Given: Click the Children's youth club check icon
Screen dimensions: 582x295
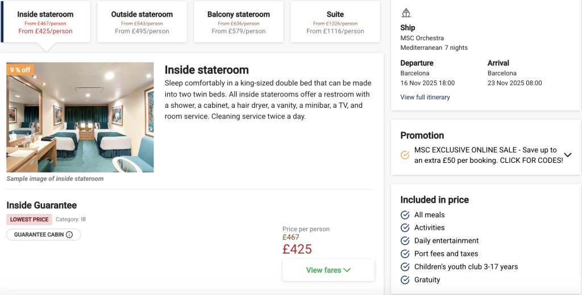Looking at the screenshot, I should point(405,267).
